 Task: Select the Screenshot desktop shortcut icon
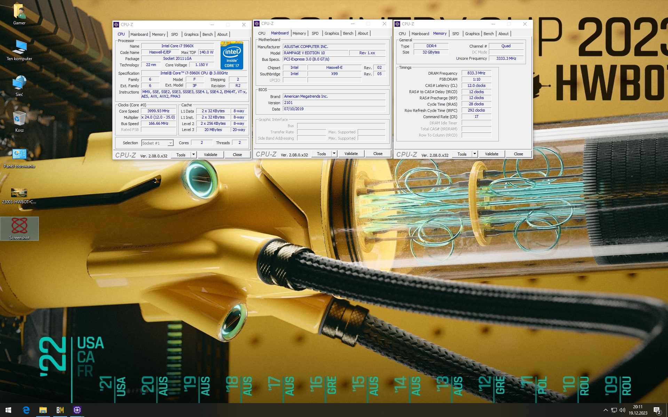[x=19, y=229]
